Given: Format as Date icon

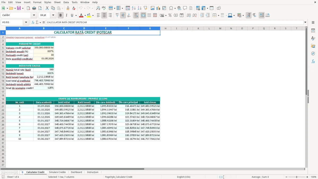Looking at the screenshot, I should click(182, 15).
